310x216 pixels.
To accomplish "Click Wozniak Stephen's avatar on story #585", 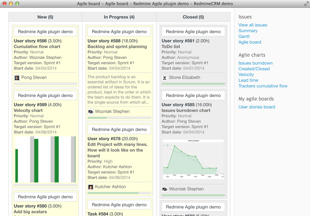I will [165, 189].
